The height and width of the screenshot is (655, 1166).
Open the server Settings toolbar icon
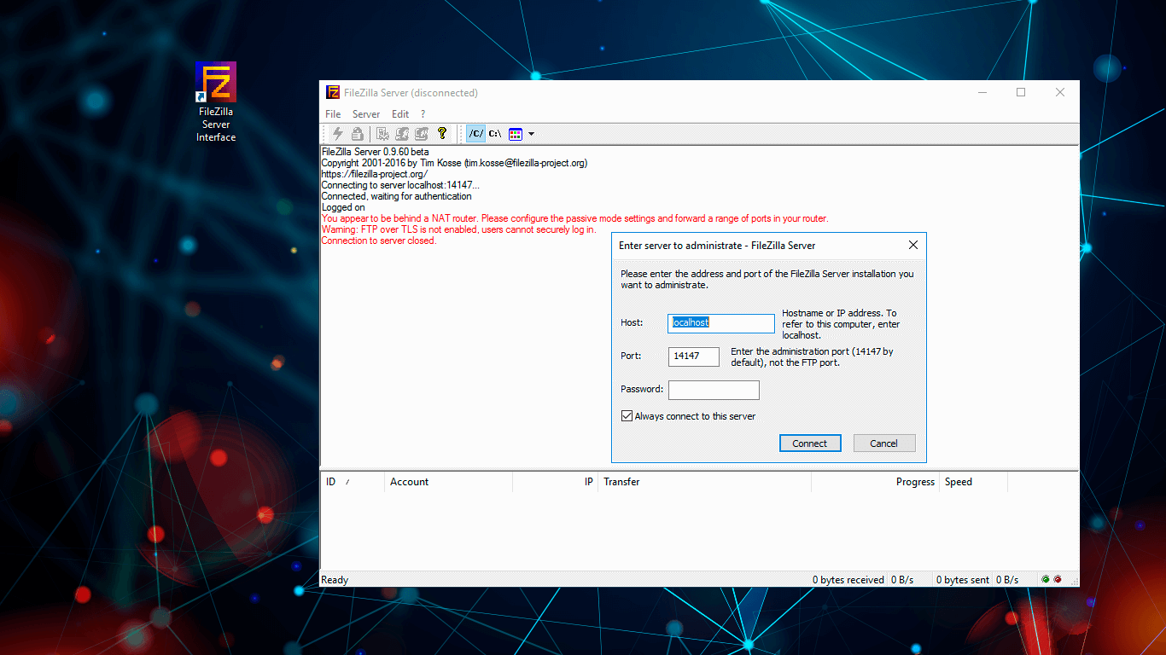[381, 134]
